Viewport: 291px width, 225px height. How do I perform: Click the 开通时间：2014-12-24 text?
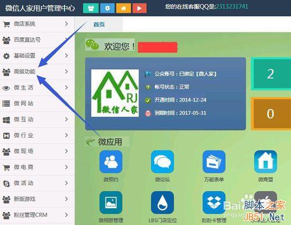[x=180, y=100]
